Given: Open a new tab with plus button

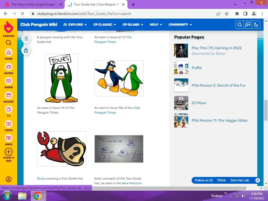Looking at the screenshot, I should tap(133, 5).
